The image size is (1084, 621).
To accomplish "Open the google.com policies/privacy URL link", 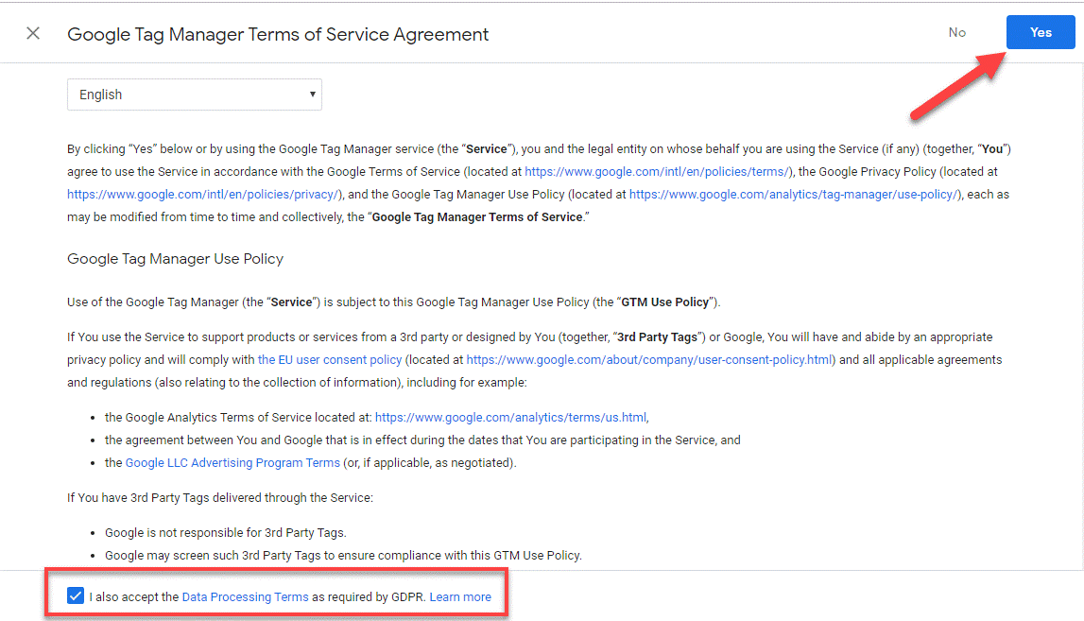I will pyautogui.click(x=203, y=194).
